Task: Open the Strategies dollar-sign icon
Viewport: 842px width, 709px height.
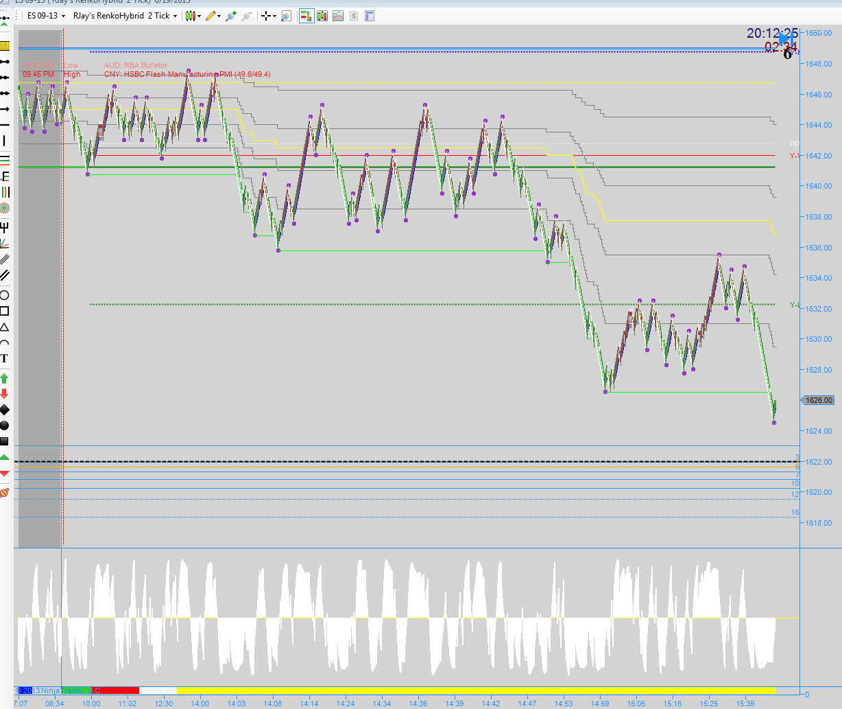Action: 353,15
